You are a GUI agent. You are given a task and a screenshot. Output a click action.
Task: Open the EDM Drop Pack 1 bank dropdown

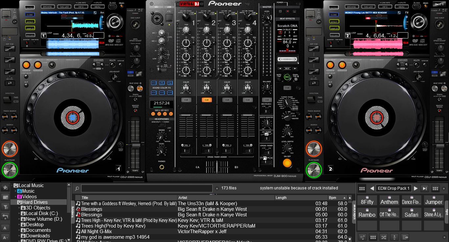click(394, 188)
